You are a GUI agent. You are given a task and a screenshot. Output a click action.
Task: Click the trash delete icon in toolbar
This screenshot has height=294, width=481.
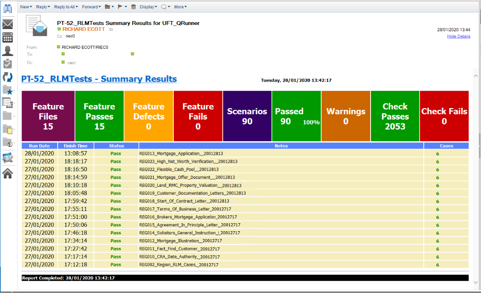[133, 7]
